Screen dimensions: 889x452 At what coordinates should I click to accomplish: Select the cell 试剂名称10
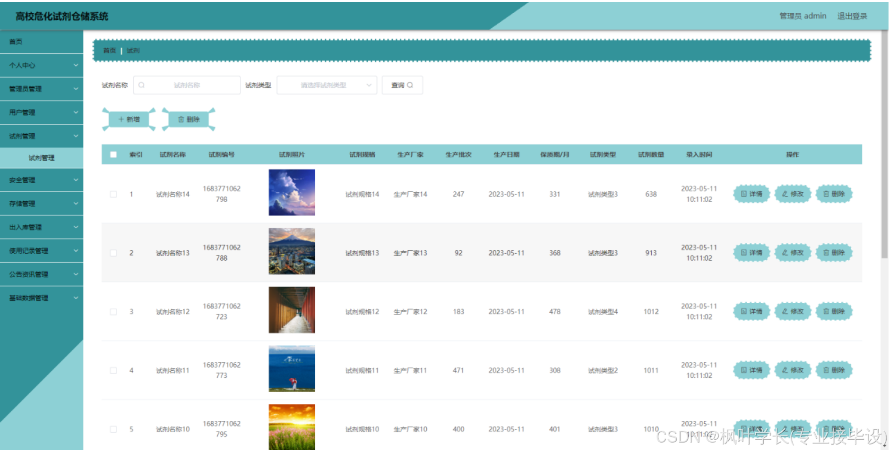173,429
